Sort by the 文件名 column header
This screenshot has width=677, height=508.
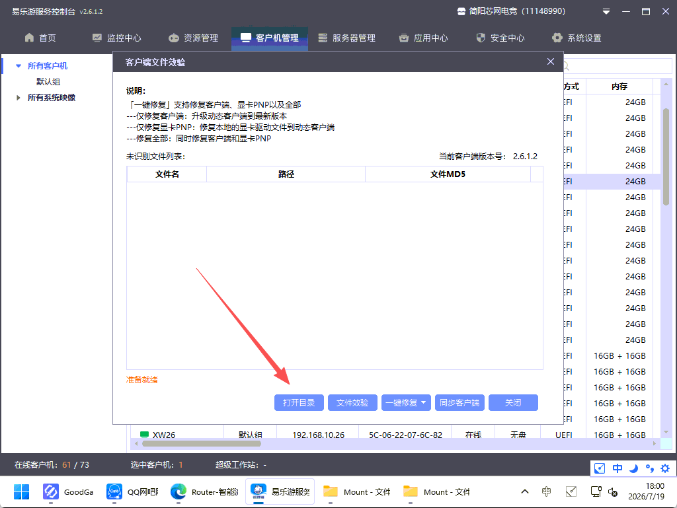click(x=167, y=174)
